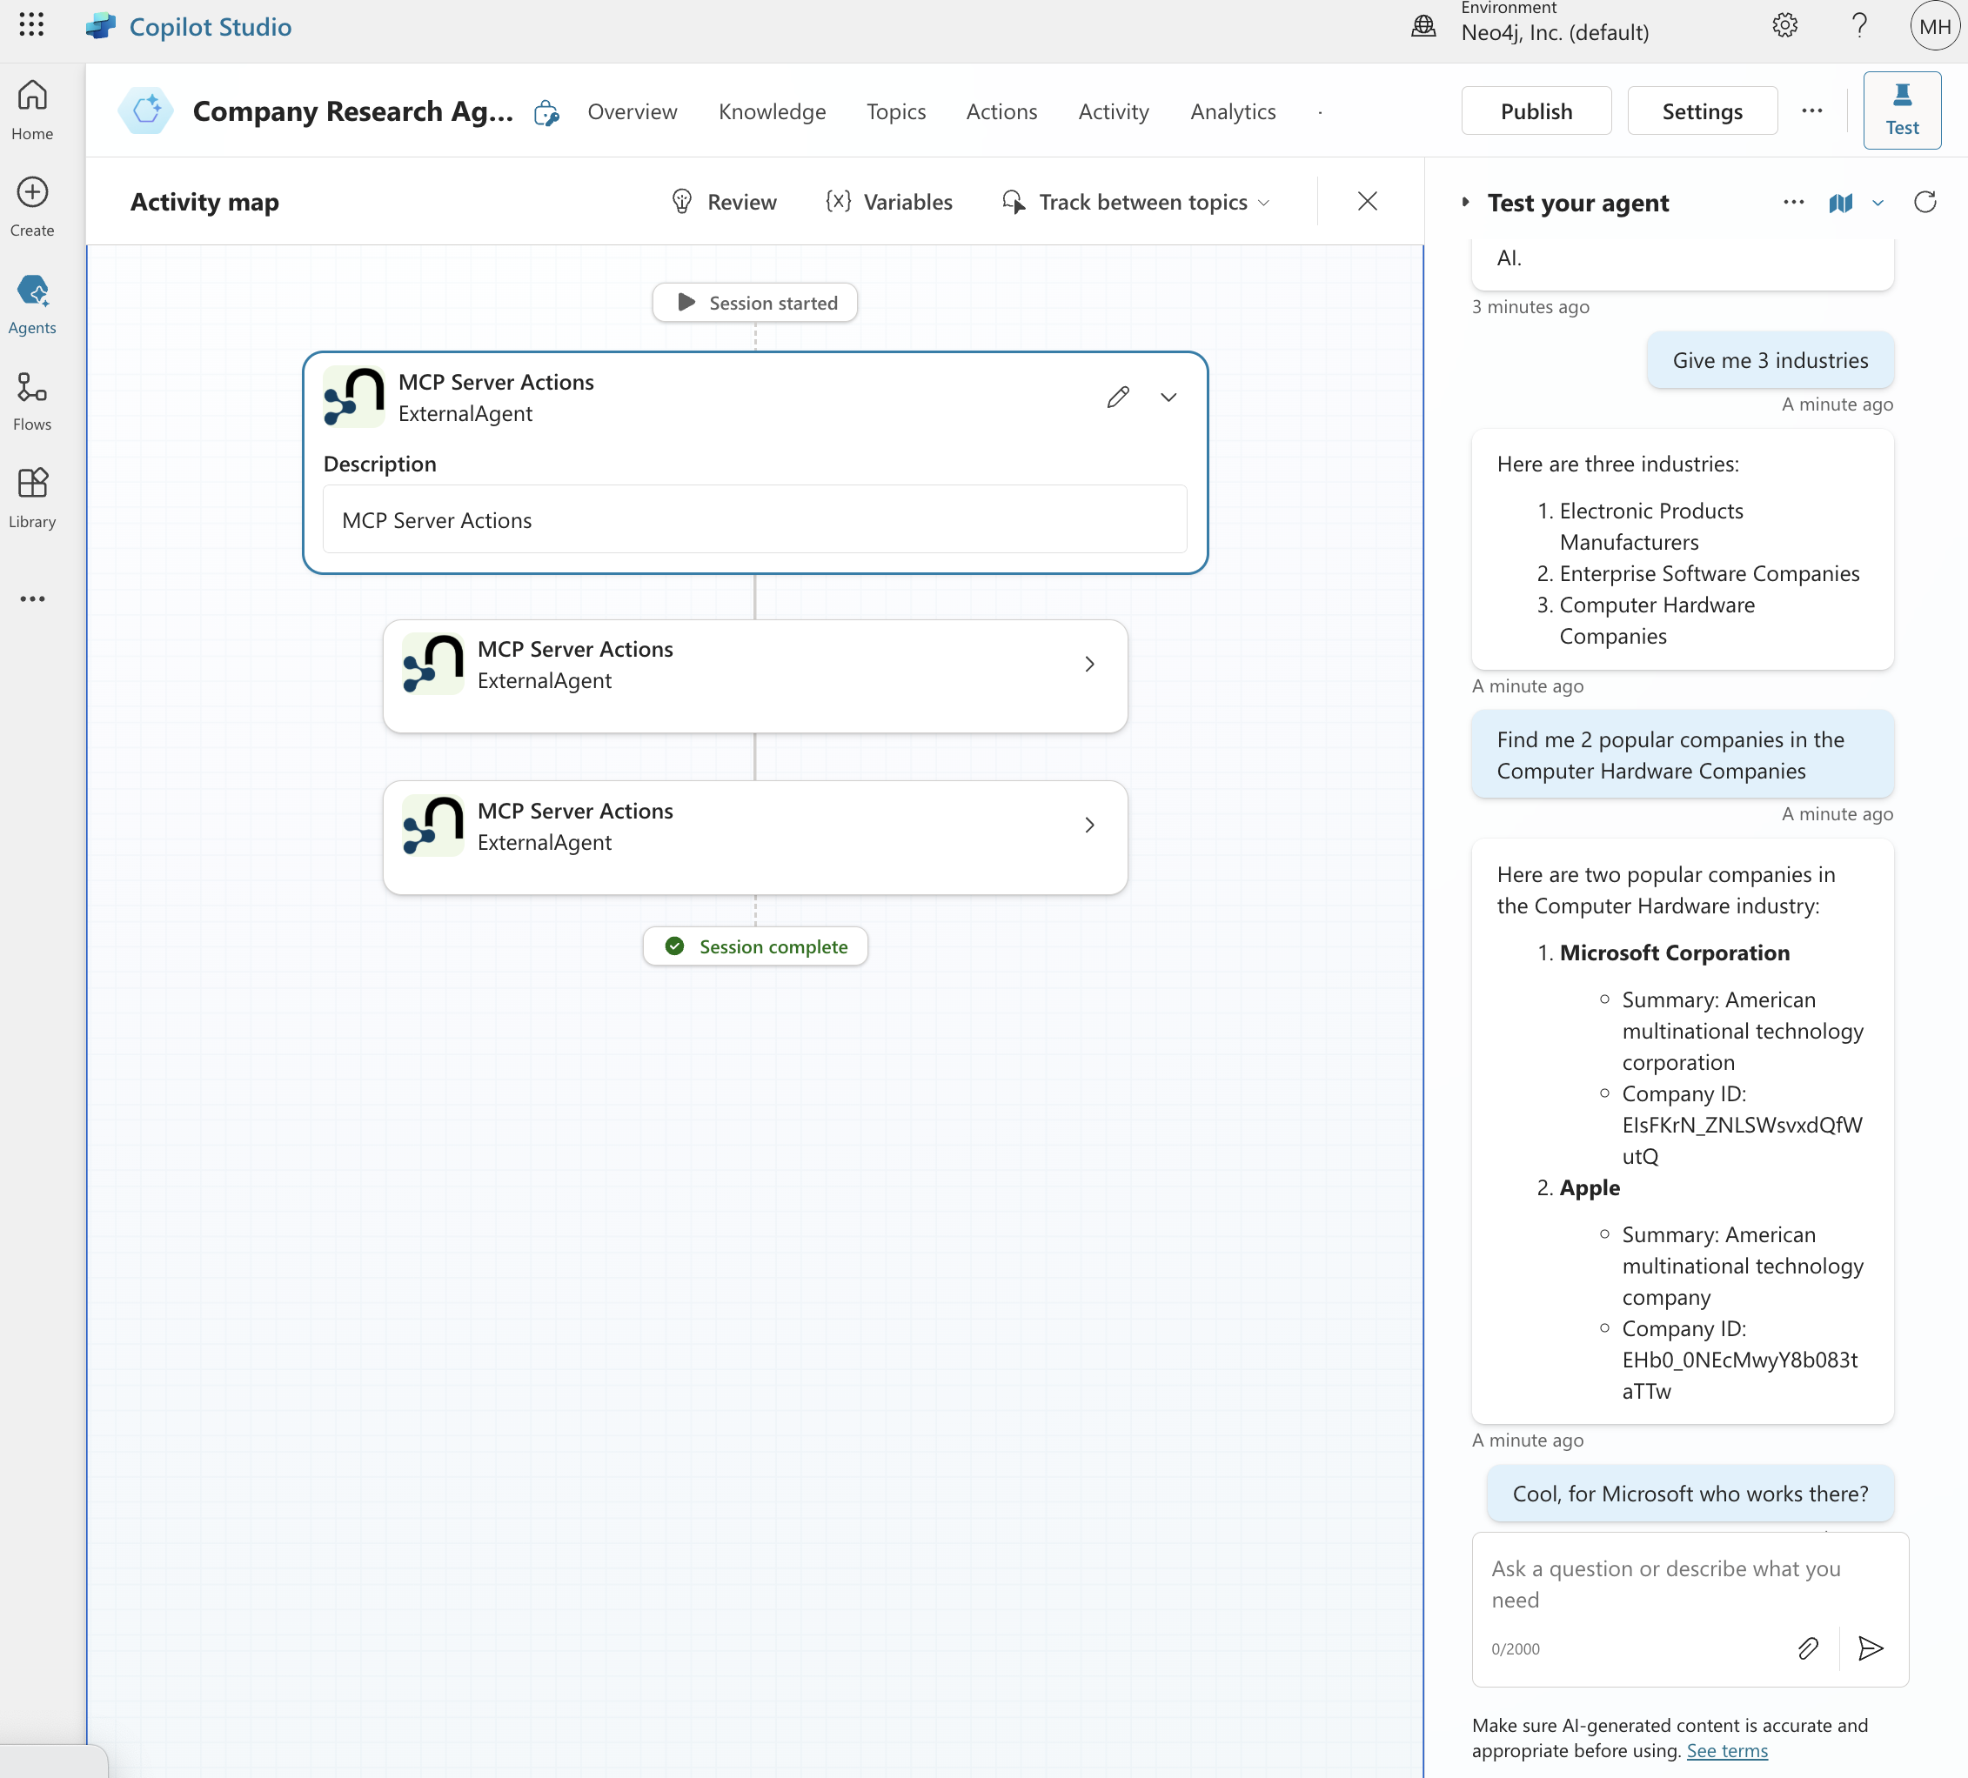The height and width of the screenshot is (1778, 1968).
Task: Click the Description field MCP Server Actions
Action: (754, 519)
